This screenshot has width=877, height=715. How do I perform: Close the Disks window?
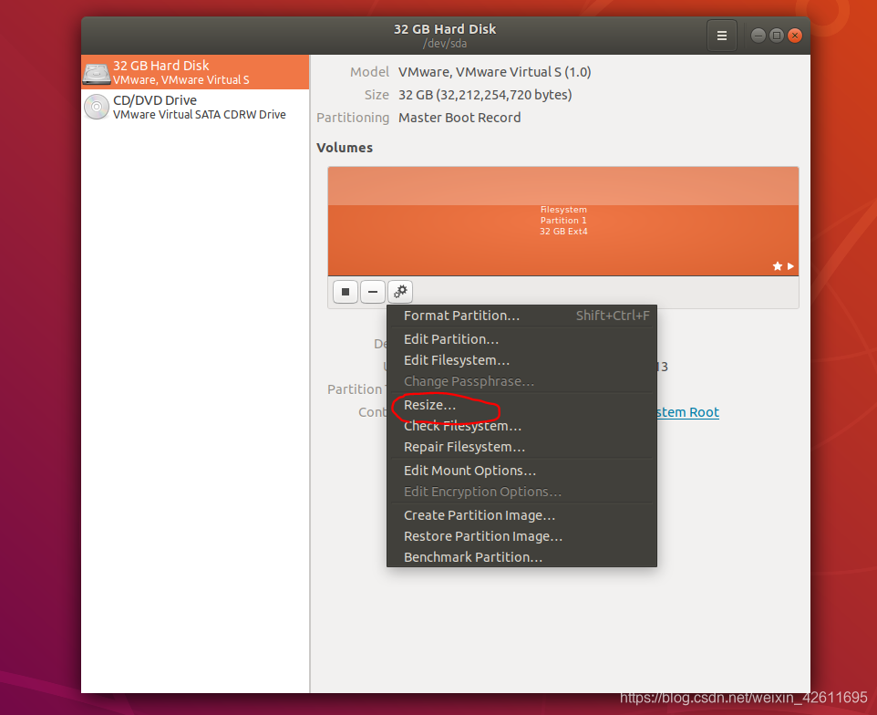tap(795, 36)
